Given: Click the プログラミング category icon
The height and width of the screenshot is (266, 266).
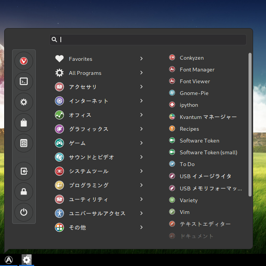Looking at the screenshot, I should [x=59, y=185].
